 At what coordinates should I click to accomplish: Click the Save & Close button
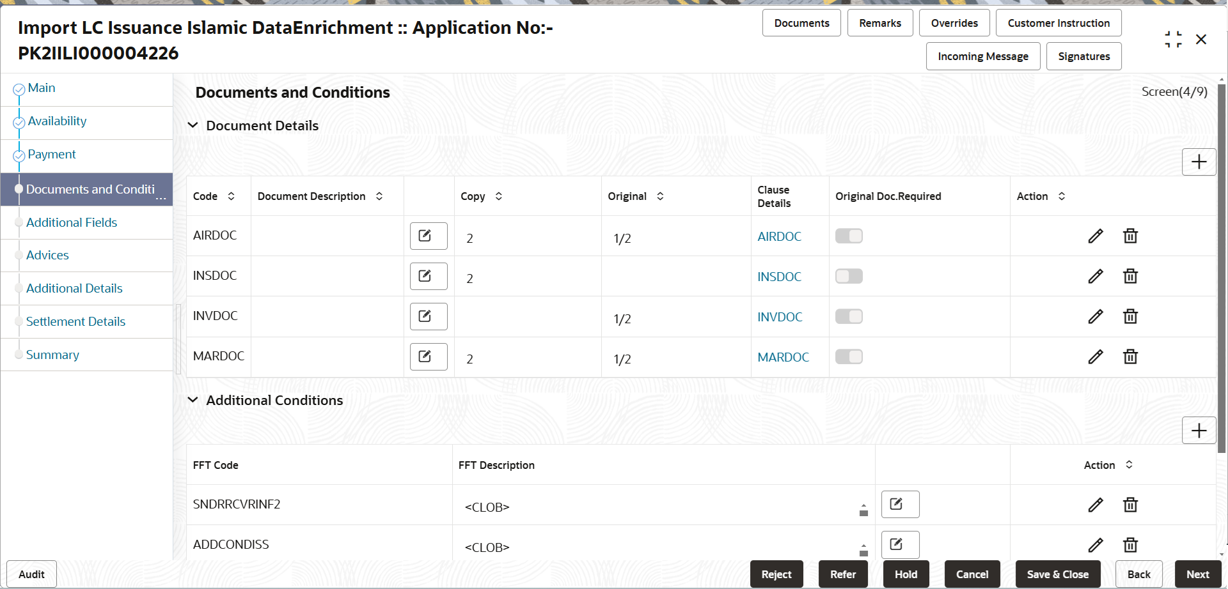point(1058,574)
